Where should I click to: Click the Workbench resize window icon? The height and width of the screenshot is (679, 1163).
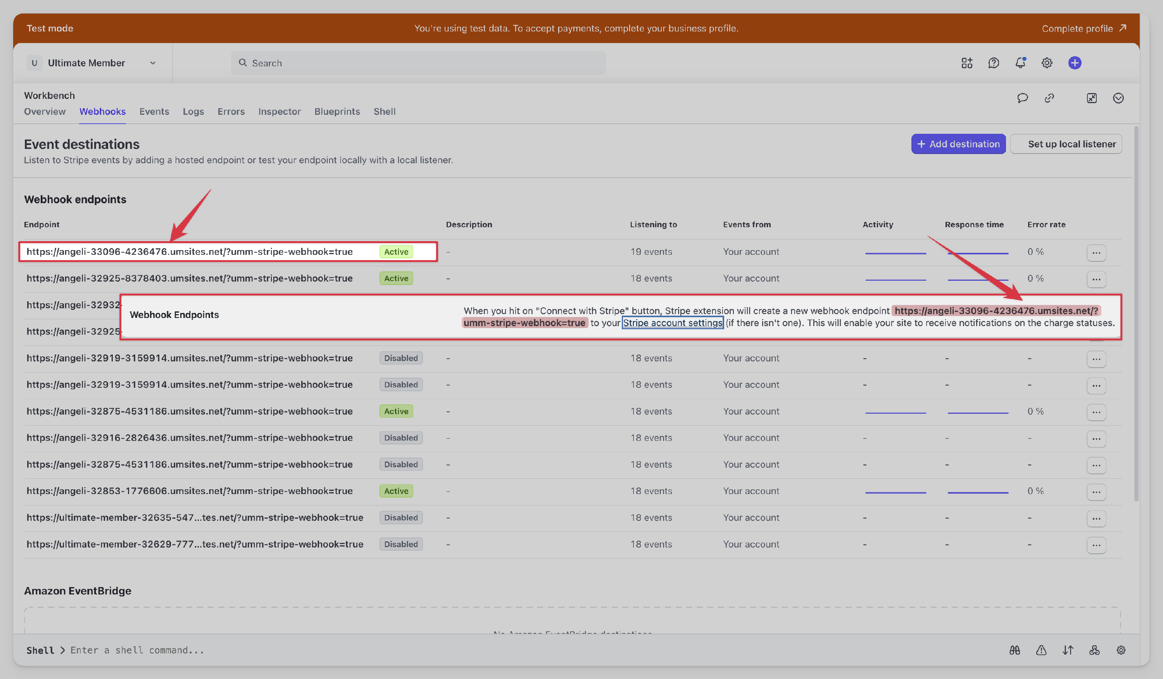(x=1092, y=98)
